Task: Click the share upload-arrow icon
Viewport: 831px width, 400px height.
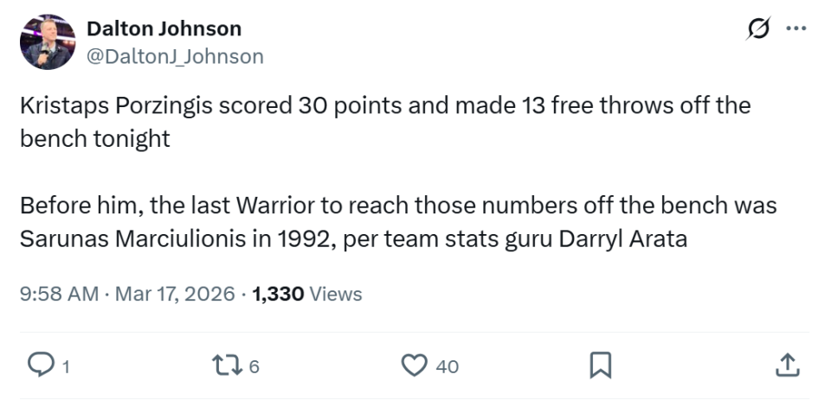Action: [x=786, y=366]
